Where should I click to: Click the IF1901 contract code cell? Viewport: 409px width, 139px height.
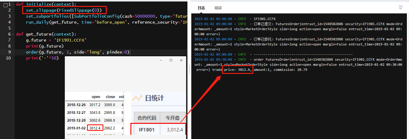pos(147,130)
